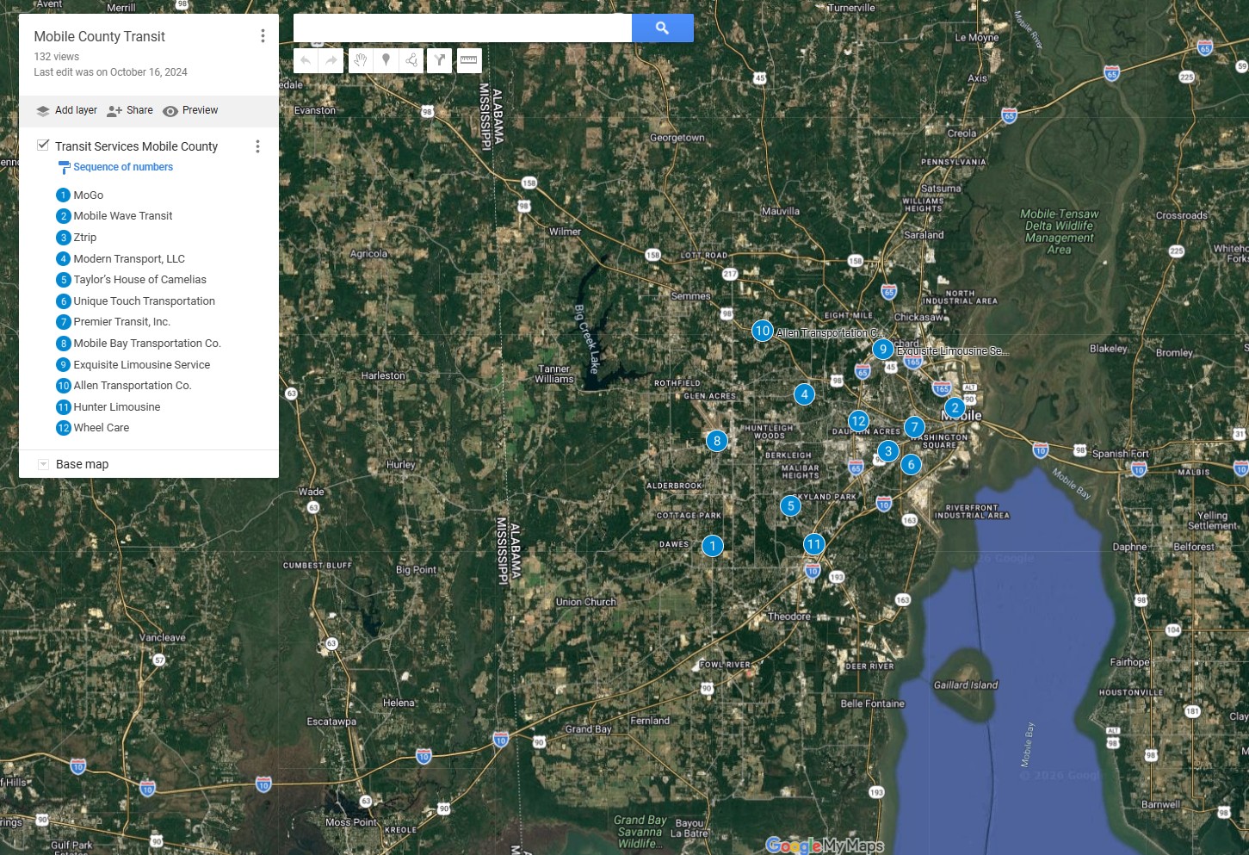1249x855 pixels.
Task: Select Allen Transportation Co. list item
Action: [133, 386]
